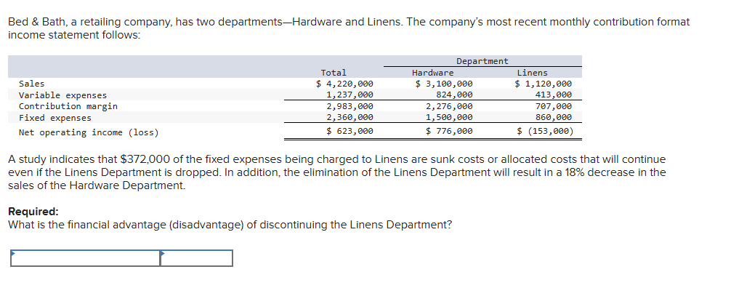Select Total net operating income $ 623,000

click(x=350, y=131)
